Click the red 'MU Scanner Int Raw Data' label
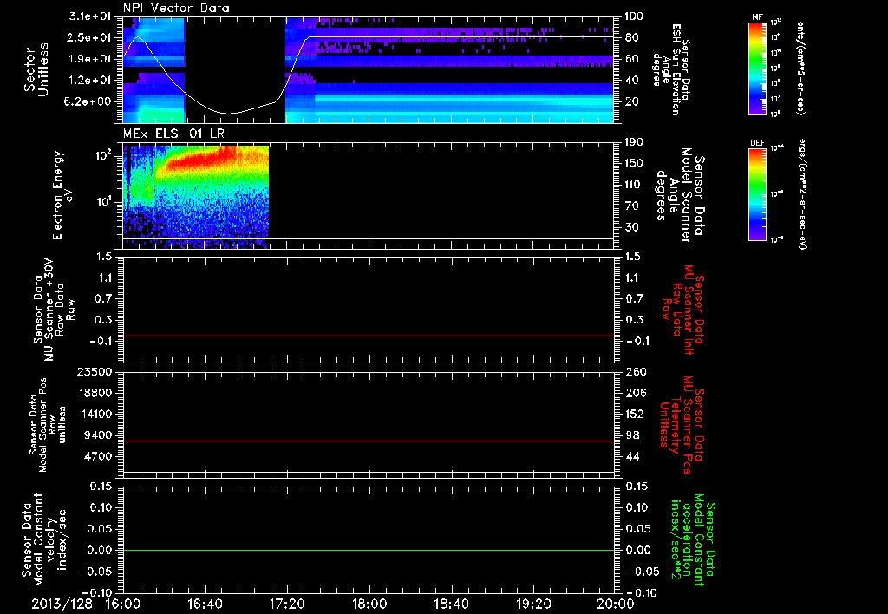 (x=682, y=310)
